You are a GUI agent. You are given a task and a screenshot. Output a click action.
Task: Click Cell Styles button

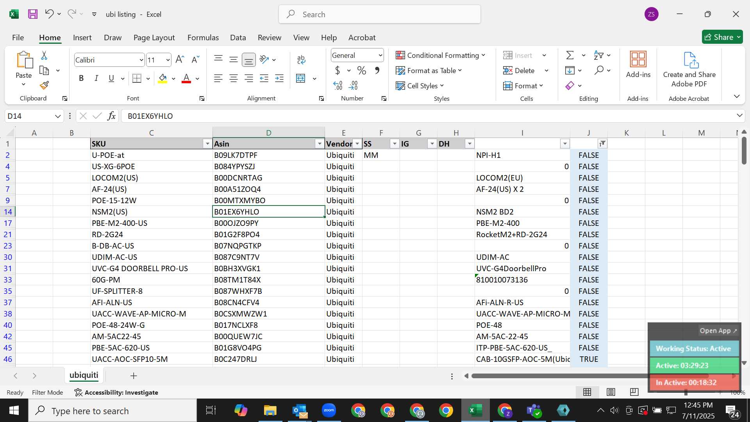pyautogui.click(x=420, y=86)
